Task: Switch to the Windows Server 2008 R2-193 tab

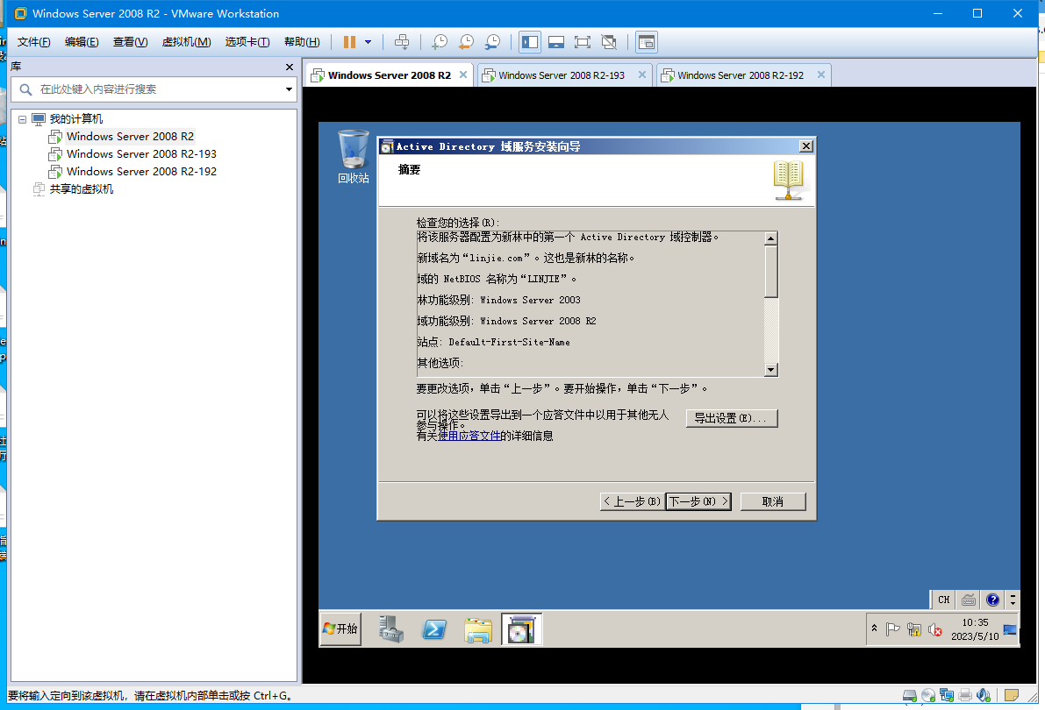Action: 562,75
